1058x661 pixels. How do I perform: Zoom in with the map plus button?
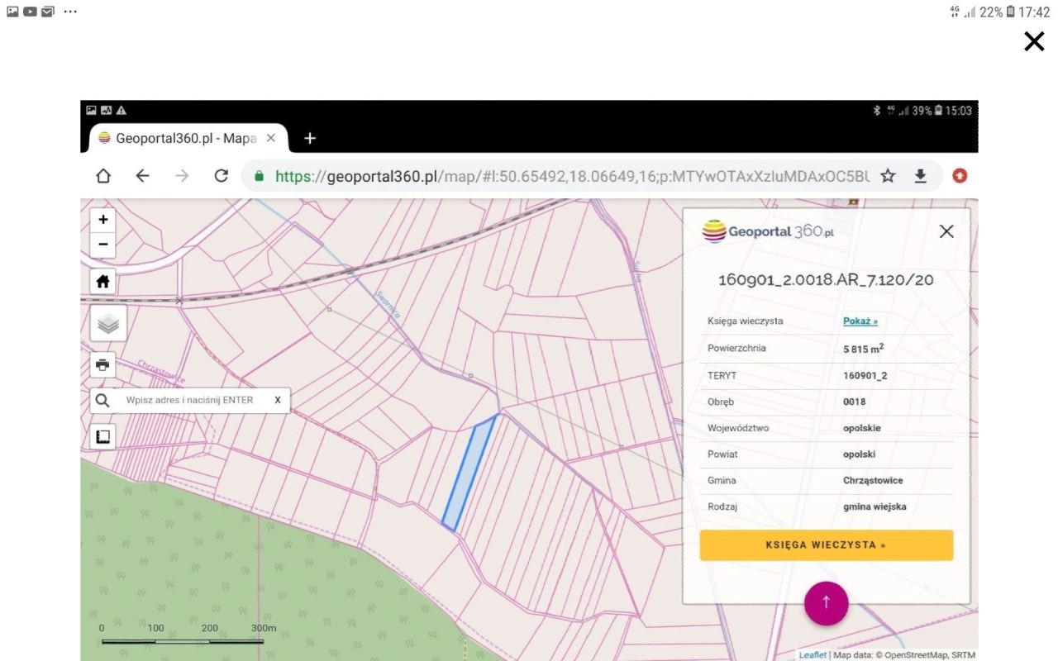coord(103,220)
